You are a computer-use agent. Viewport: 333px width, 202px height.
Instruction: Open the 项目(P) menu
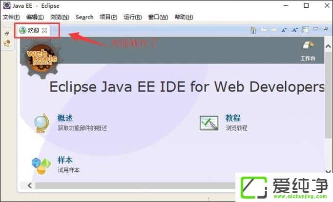tap(108, 17)
